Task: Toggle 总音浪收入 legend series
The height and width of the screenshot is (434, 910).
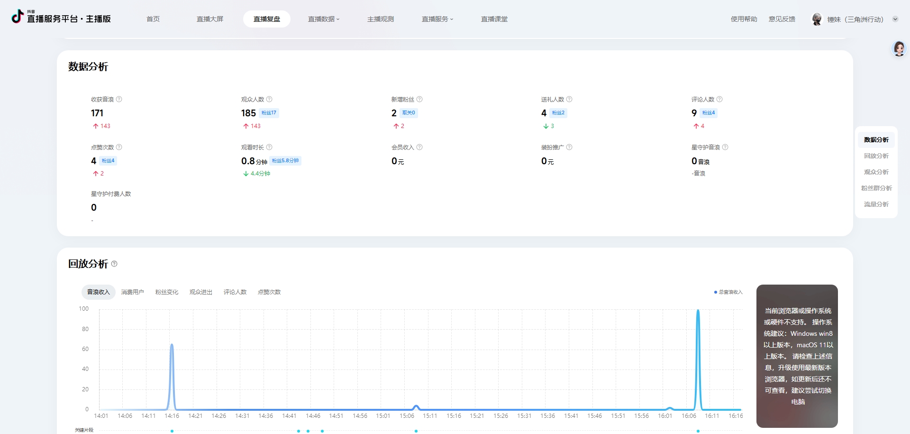Action: 728,292
